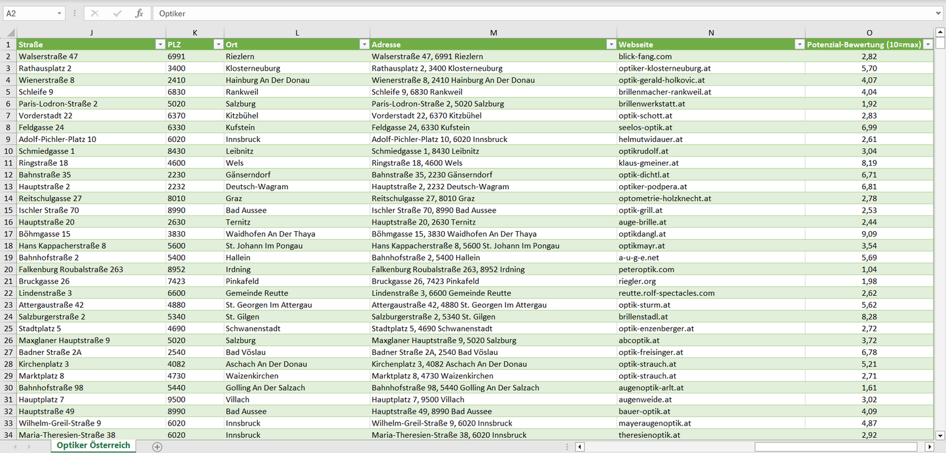Click the horizontal scrollbar left arrow
Screen dimensions: 946x453
579,446
